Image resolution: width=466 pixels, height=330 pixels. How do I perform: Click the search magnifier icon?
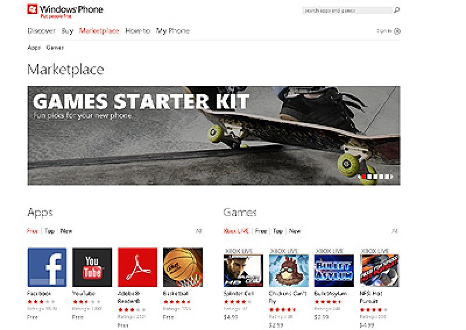[397, 10]
